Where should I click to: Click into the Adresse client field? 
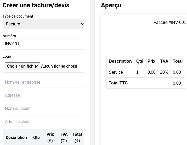[43, 122]
